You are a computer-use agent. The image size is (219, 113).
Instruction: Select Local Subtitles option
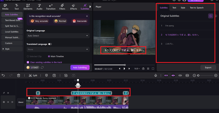12,32
